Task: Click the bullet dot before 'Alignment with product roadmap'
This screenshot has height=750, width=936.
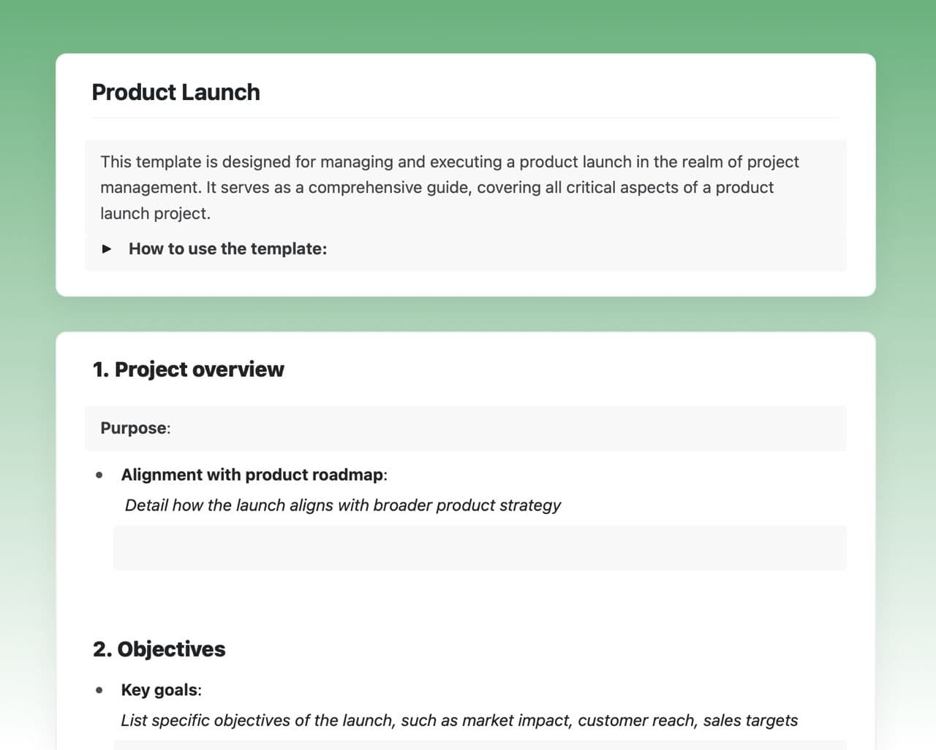Action: pos(99,475)
